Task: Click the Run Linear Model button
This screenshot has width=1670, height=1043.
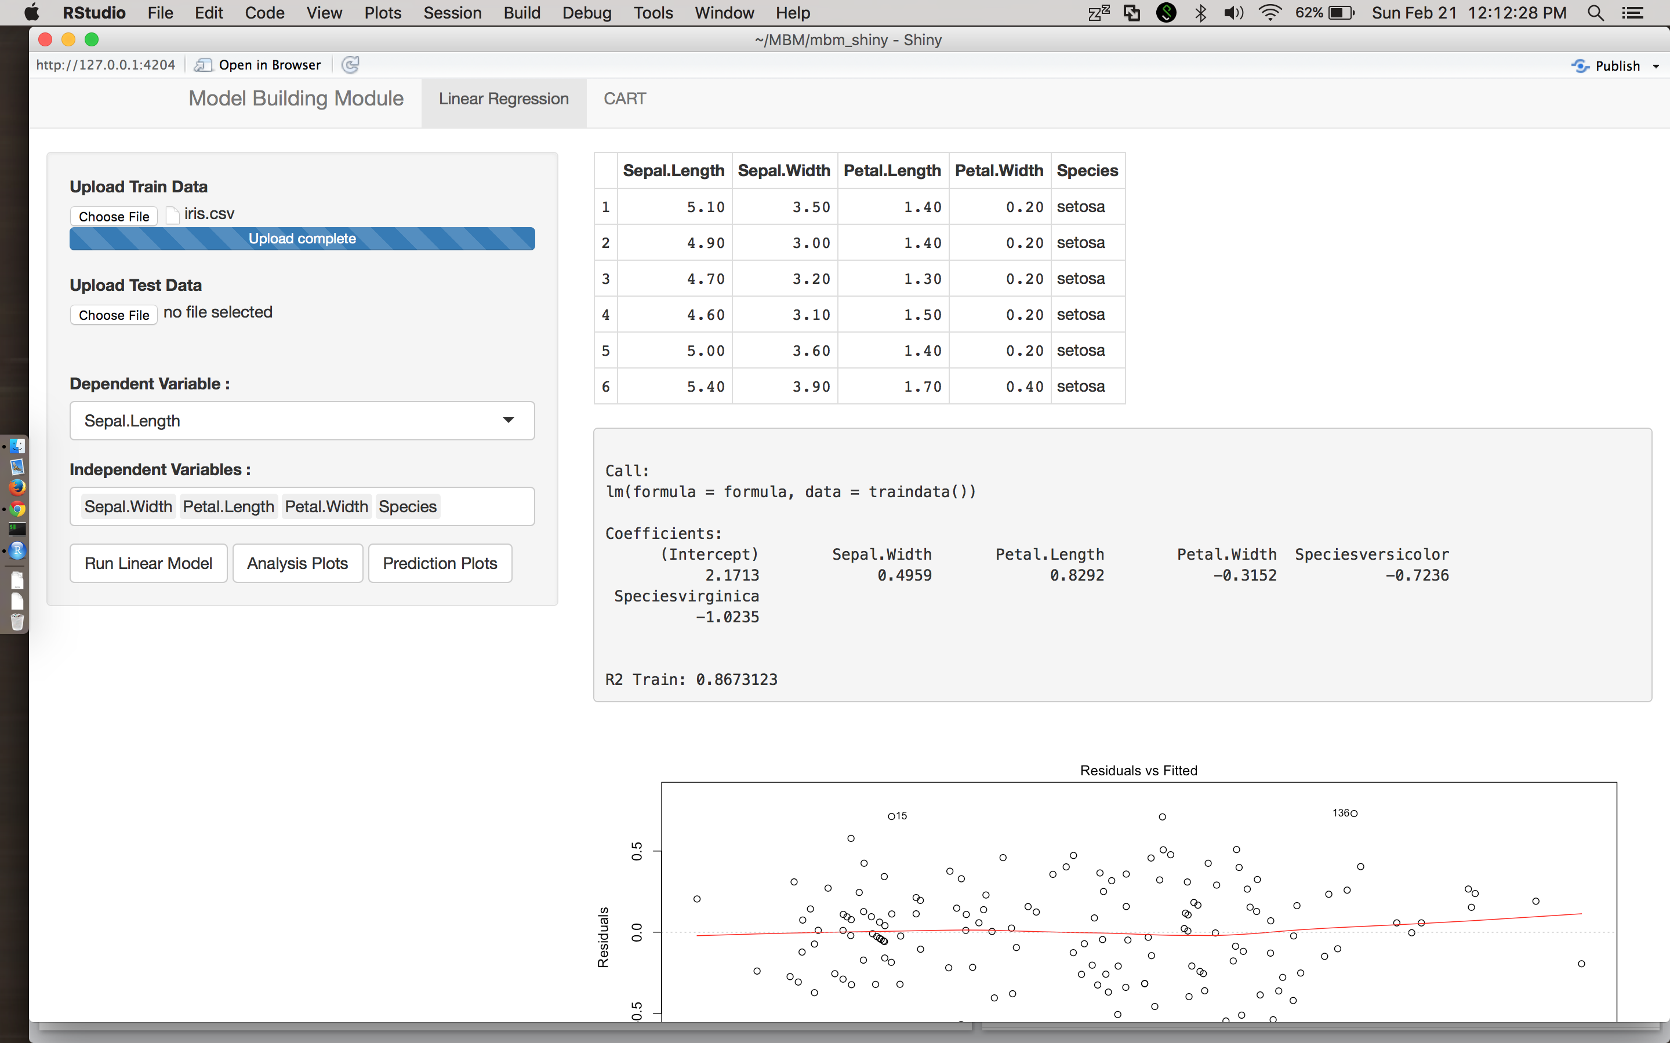Action: pos(148,563)
